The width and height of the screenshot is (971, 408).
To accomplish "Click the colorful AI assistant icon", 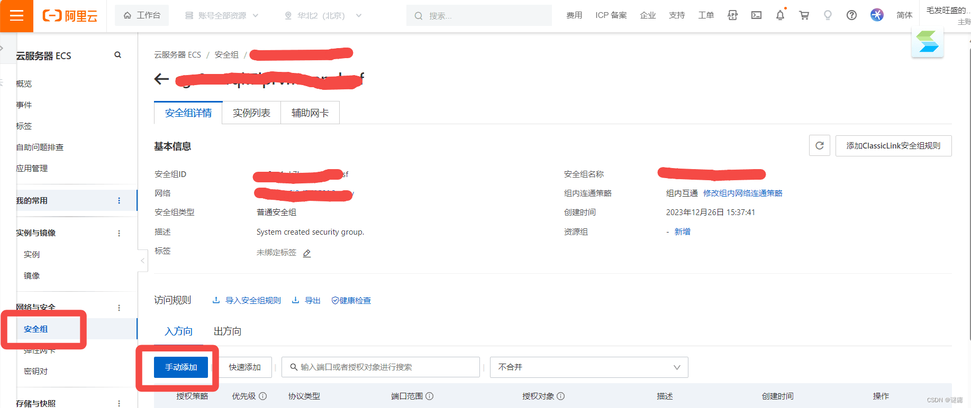I will tap(877, 15).
